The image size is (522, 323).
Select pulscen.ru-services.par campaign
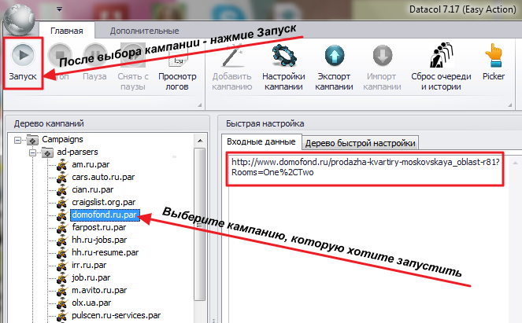click(x=117, y=316)
